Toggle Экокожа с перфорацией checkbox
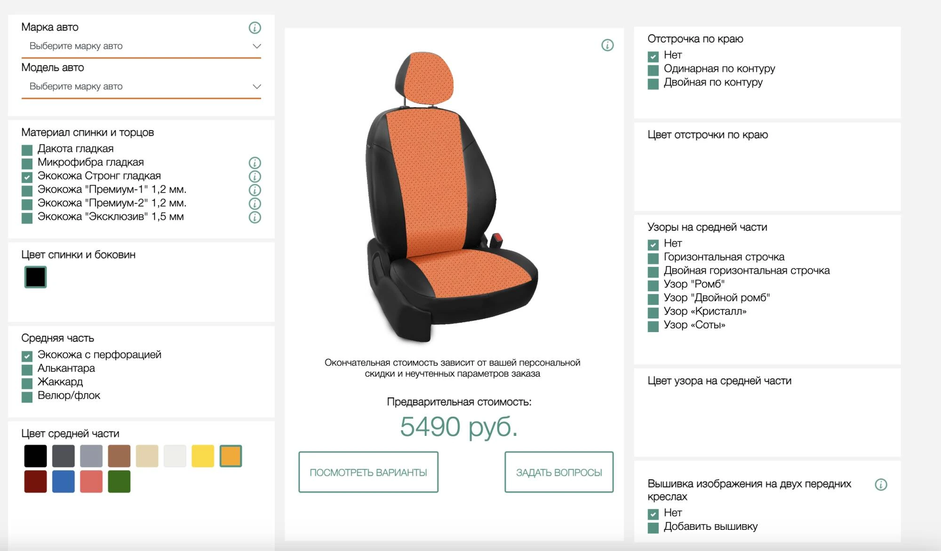 coord(27,357)
